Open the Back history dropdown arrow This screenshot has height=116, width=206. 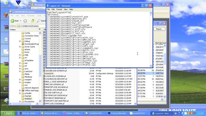coord(21,21)
